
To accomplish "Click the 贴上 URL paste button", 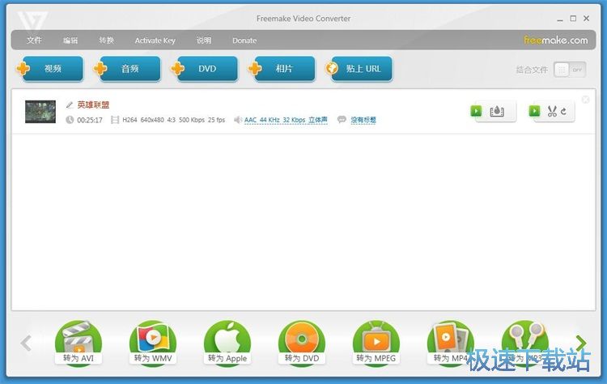I will [359, 69].
